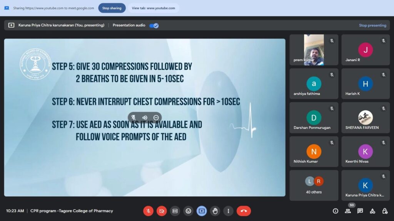
Task: Click the shared CPR presentation slide
Action: [x=145, y=117]
